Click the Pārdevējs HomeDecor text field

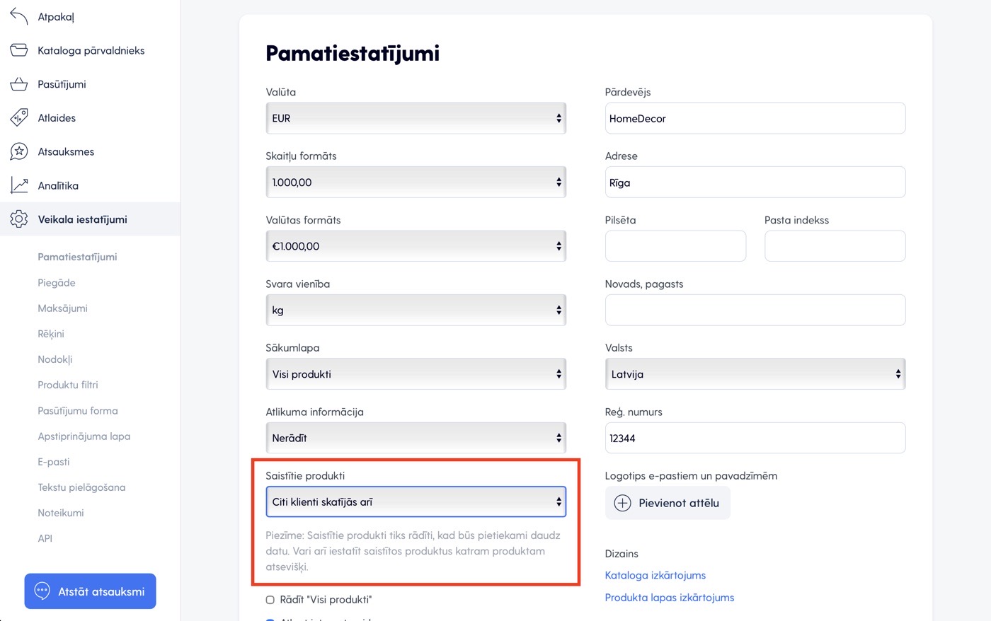point(755,119)
